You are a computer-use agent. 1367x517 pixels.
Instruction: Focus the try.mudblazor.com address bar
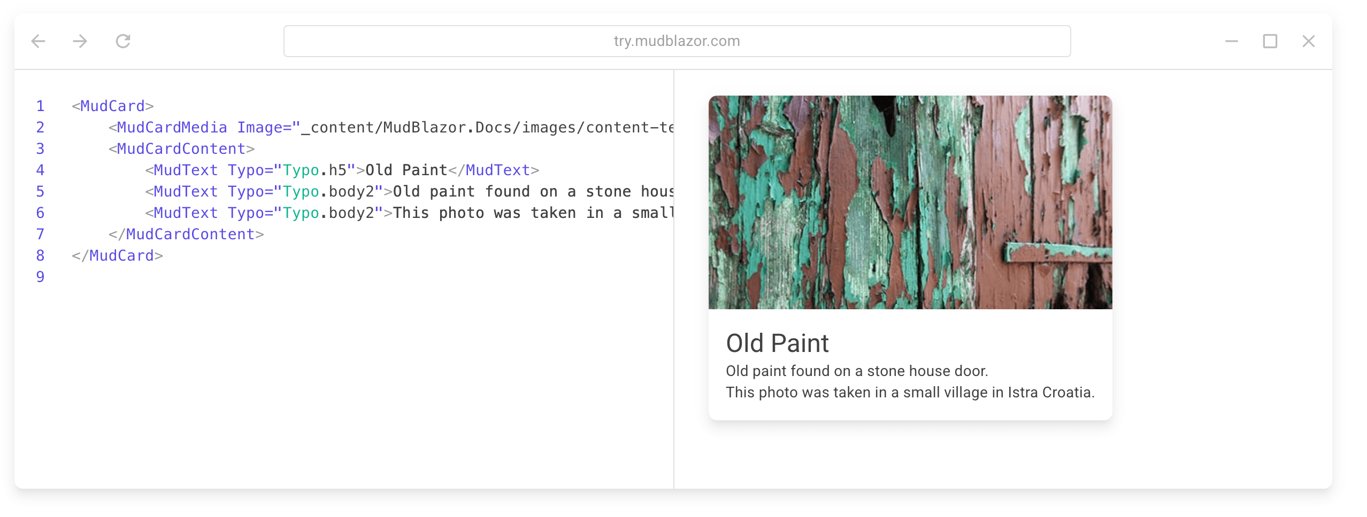(x=677, y=41)
